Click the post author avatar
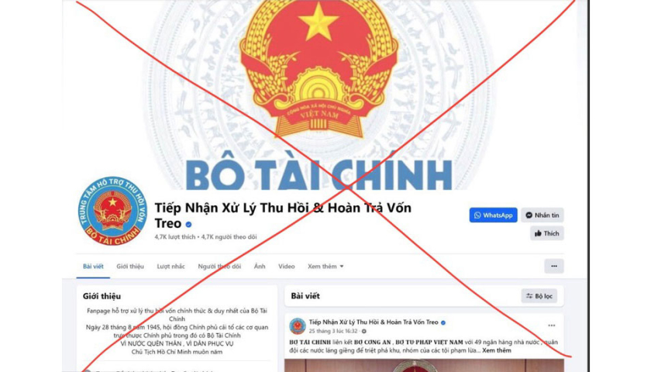Image resolution: width=651 pixels, height=372 pixels. (x=298, y=326)
